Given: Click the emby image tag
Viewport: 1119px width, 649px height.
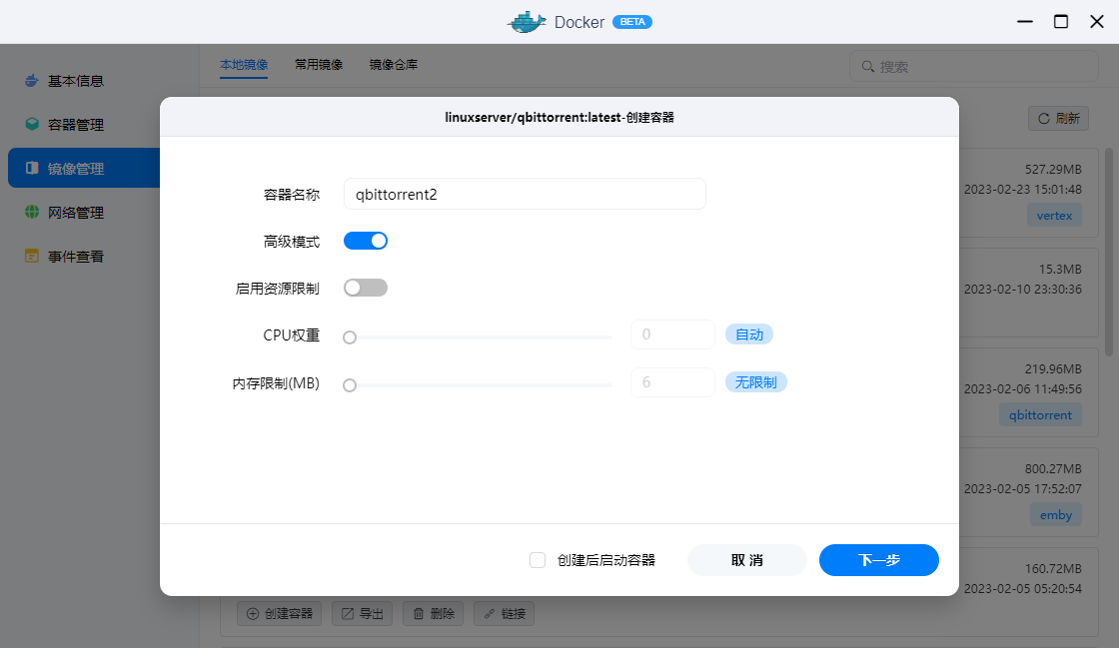Looking at the screenshot, I should [1056, 515].
